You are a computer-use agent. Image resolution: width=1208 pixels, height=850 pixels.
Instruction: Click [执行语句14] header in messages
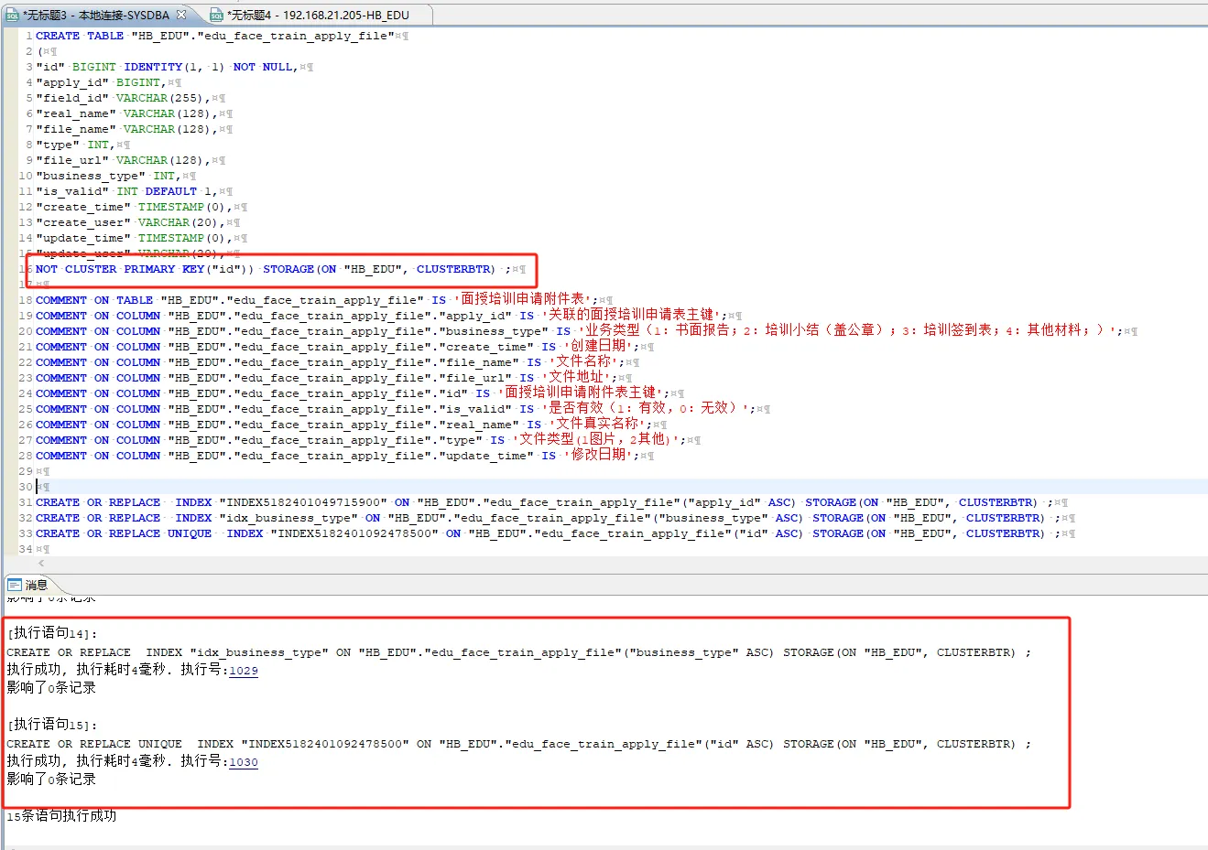tap(52, 633)
